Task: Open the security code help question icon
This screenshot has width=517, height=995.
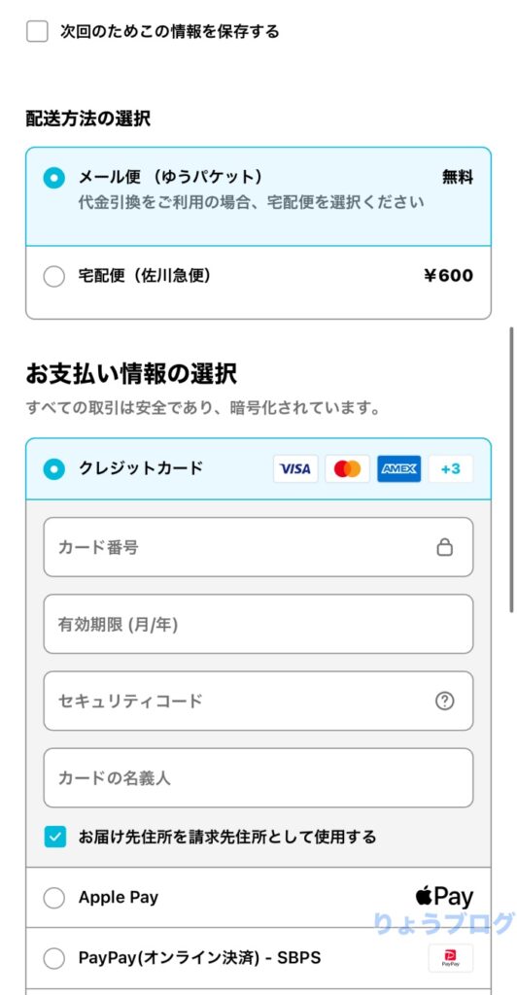Action: (x=445, y=702)
